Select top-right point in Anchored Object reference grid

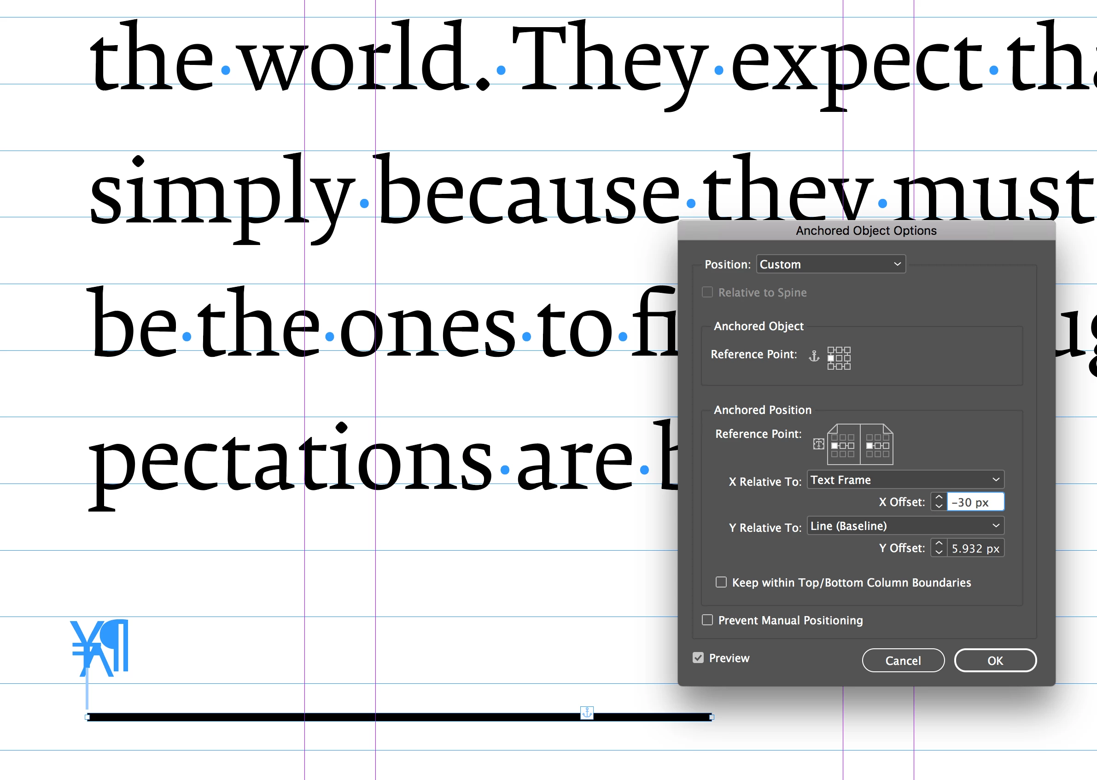tap(847, 349)
